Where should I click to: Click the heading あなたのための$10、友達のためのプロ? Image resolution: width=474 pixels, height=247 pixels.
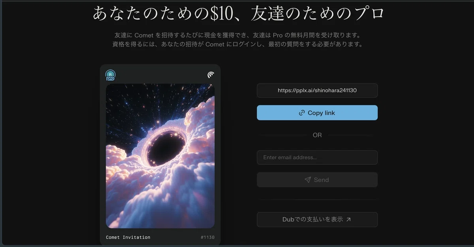coord(238,13)
